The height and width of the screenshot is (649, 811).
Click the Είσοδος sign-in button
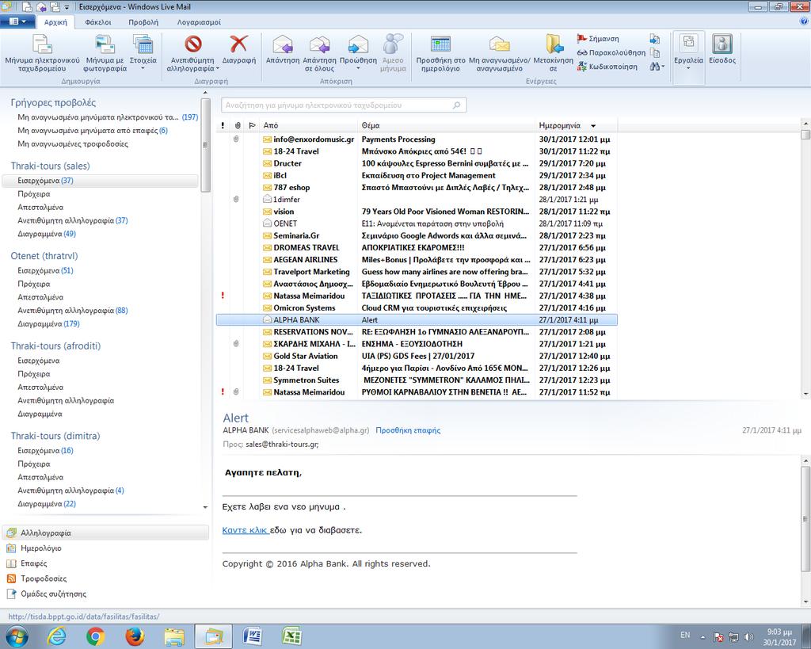722,50
